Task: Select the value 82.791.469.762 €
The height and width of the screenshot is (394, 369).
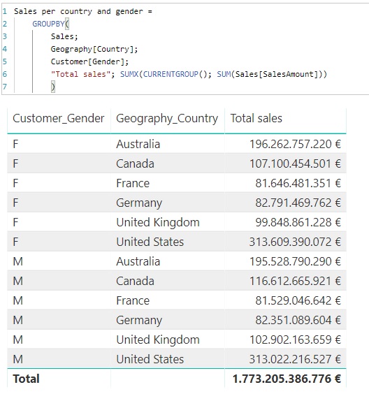Action: click(298, 203)
